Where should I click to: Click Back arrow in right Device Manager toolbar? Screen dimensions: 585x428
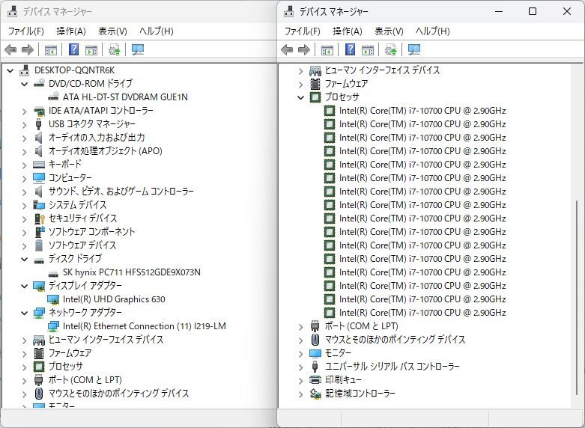287,49
